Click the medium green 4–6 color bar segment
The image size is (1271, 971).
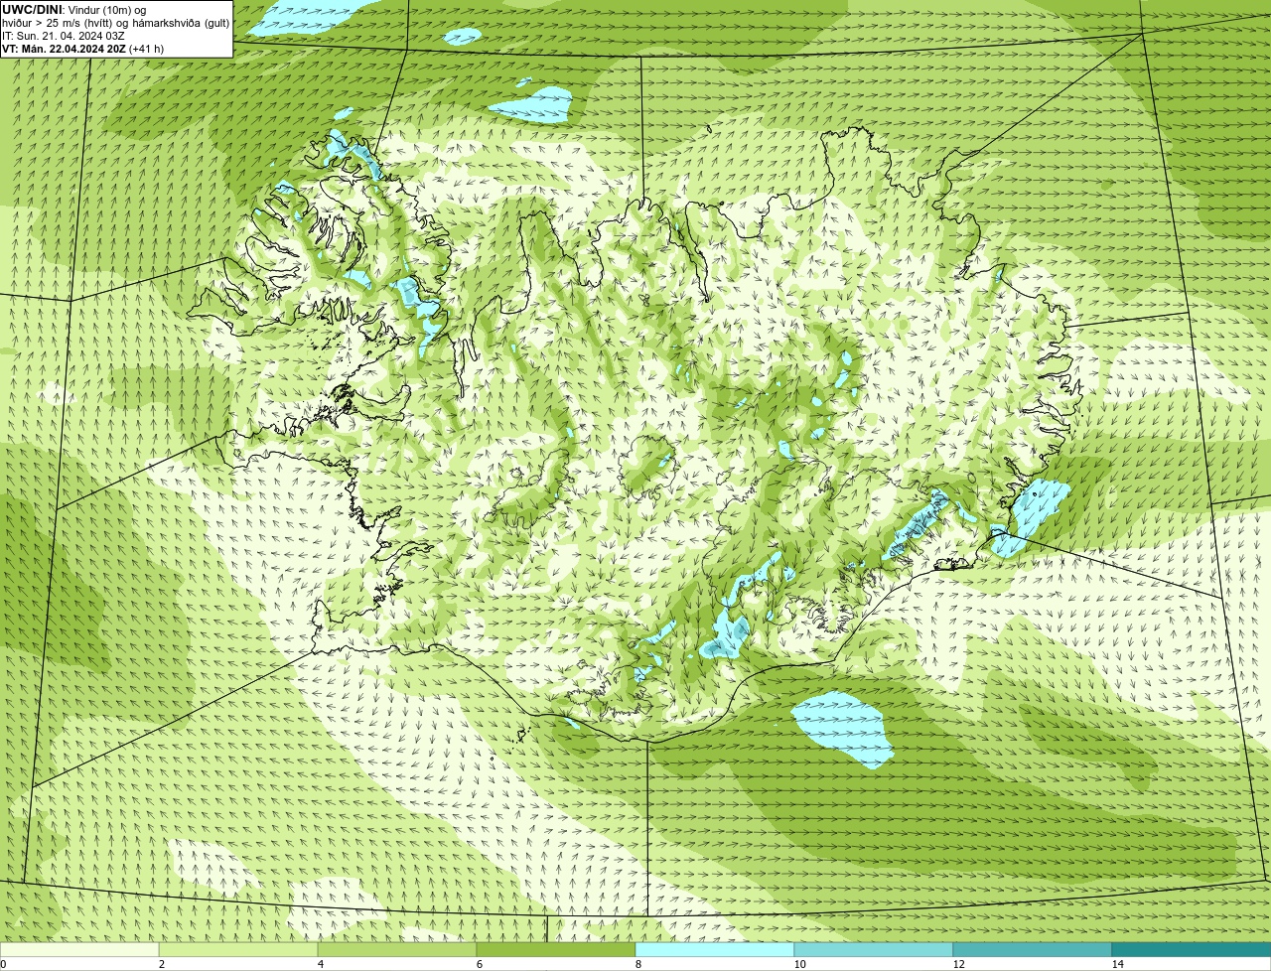click(397, 950)
